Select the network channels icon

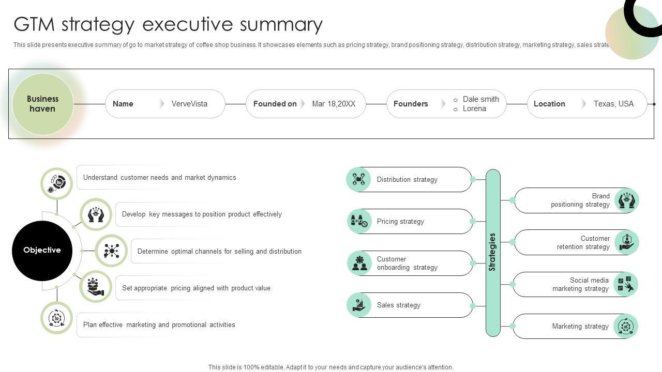pyautogui.click(x=111, y=251)
